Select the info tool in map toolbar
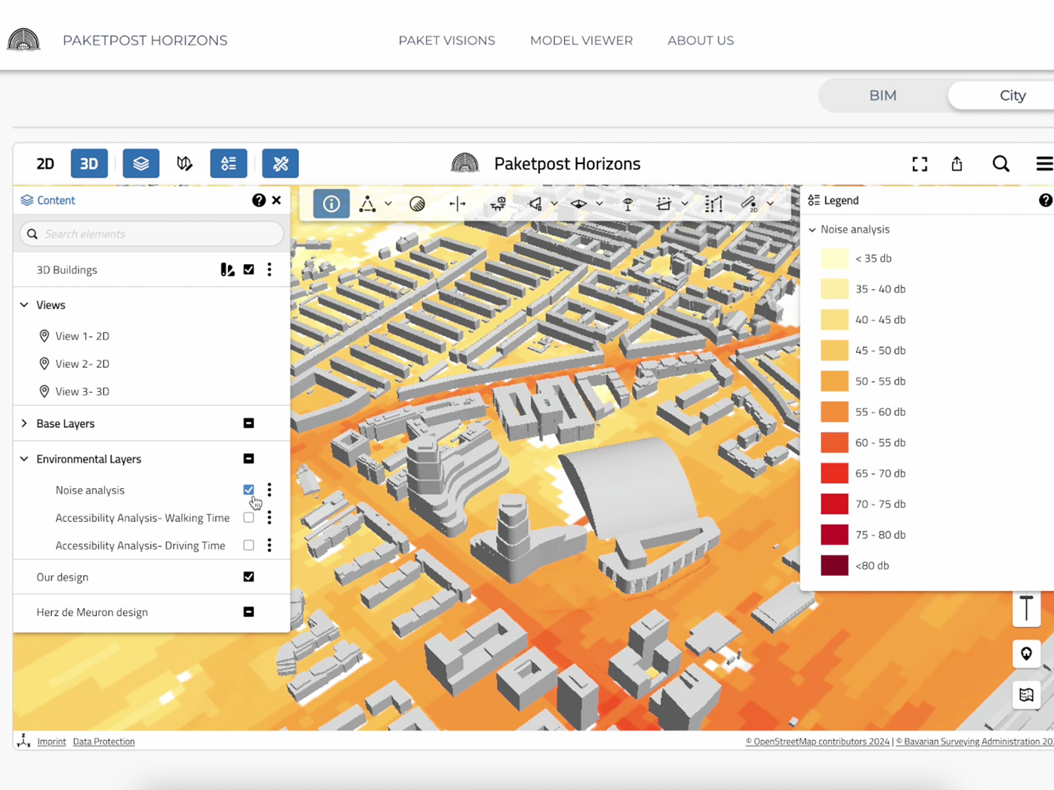Viewport: 1054px width, 790px height. (331, 204)
